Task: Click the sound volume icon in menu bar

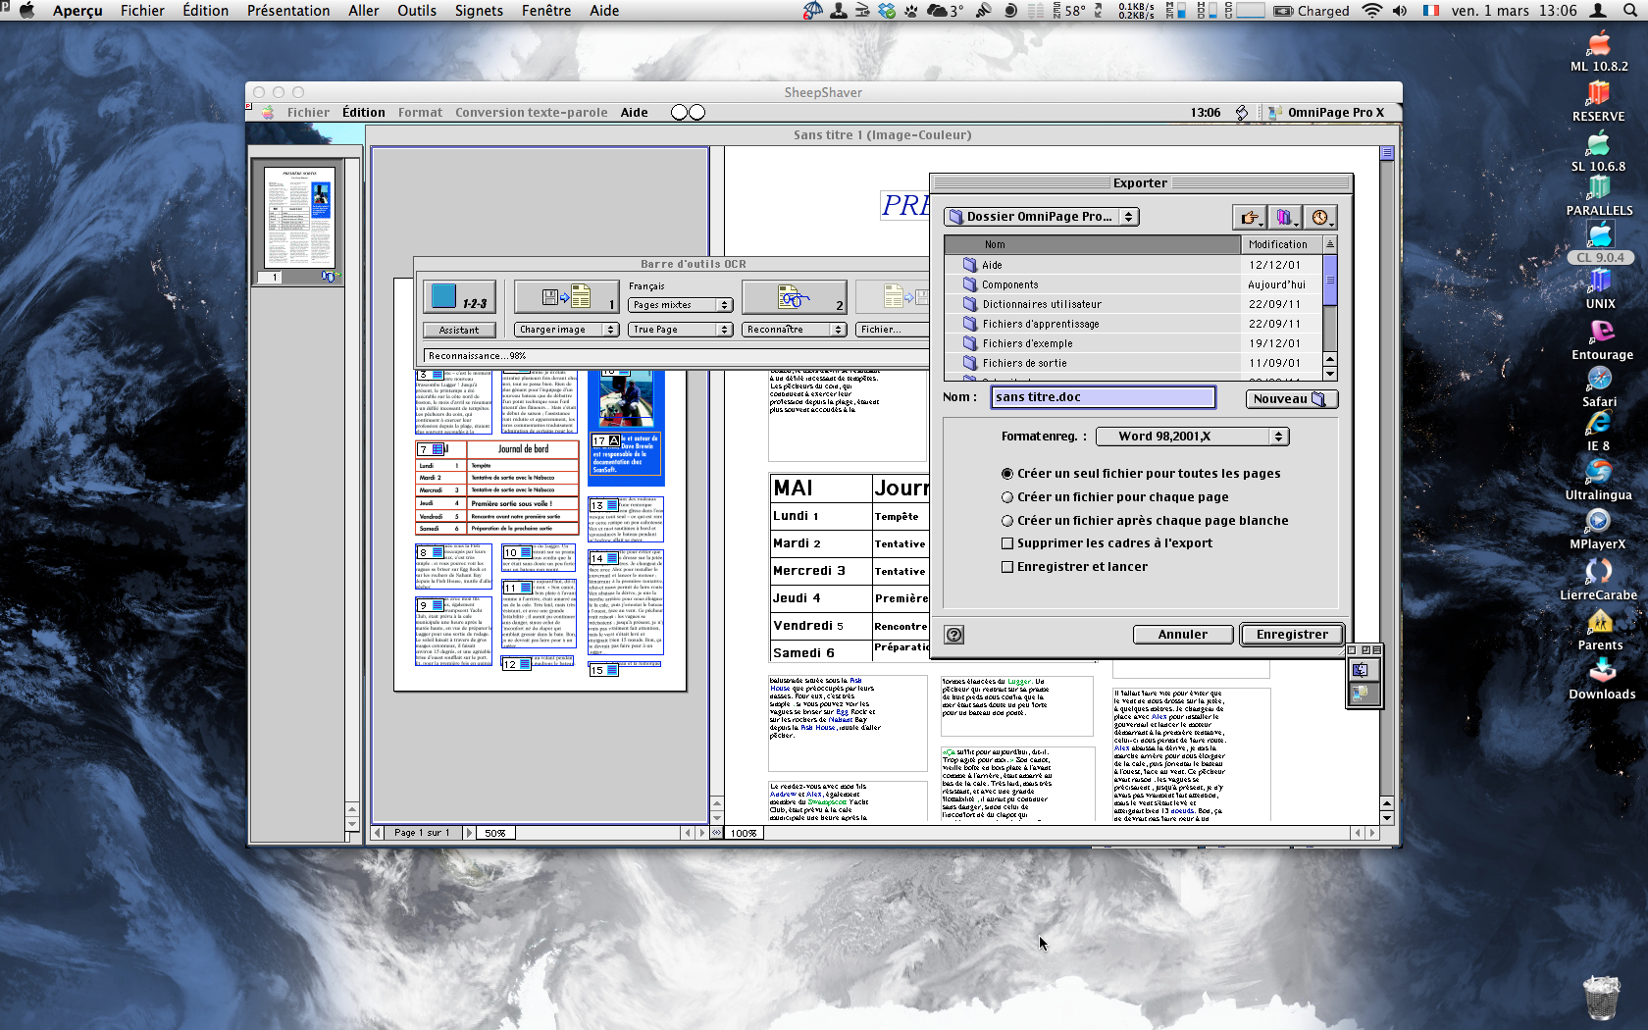Action: pos(1400,11)
